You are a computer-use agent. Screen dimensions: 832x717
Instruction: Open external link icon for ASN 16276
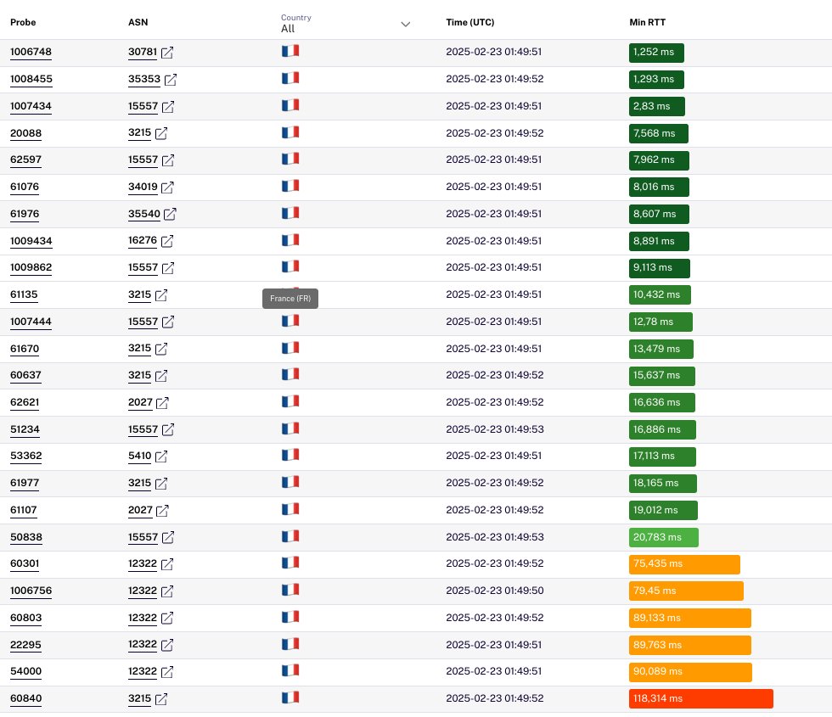click(x=167, y=241)
